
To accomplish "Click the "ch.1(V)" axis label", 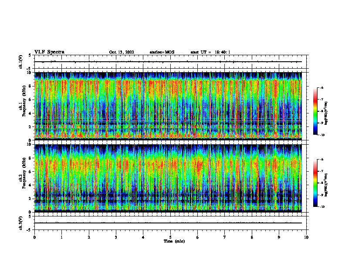I will tap(21, 62).
